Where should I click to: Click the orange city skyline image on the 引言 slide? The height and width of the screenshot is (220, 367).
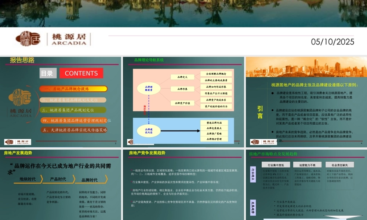[x=306, y=67]
